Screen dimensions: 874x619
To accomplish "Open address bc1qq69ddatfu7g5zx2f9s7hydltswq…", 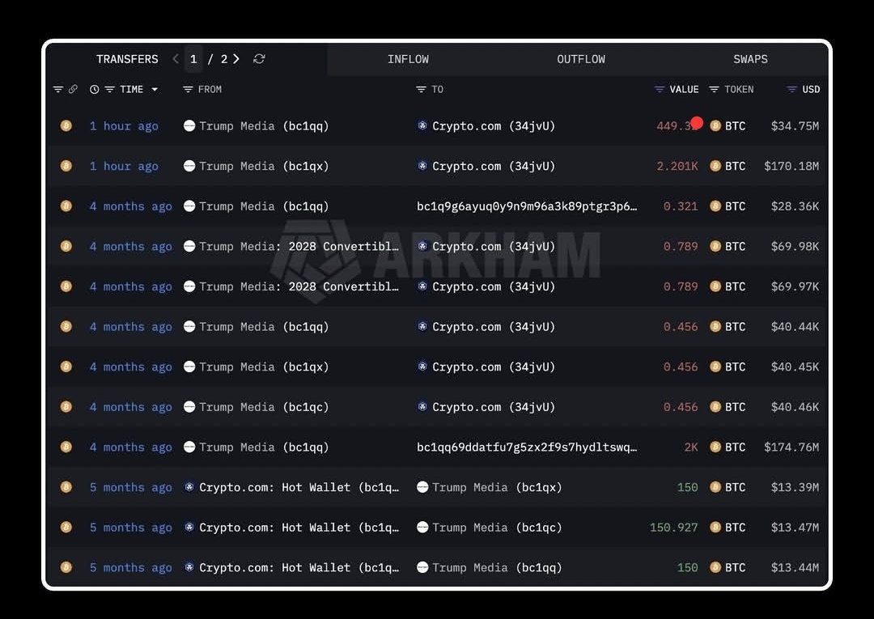I will click(x=527, y=447).
